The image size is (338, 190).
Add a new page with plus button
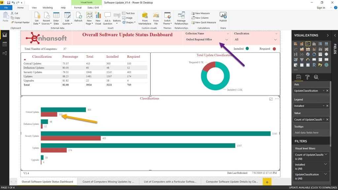pos(267,182)
